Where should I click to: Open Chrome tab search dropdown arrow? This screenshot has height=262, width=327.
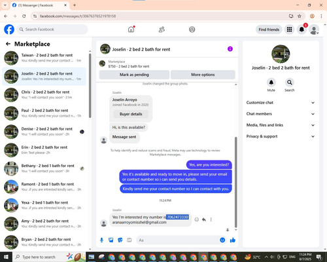click(x=5, y=5)
